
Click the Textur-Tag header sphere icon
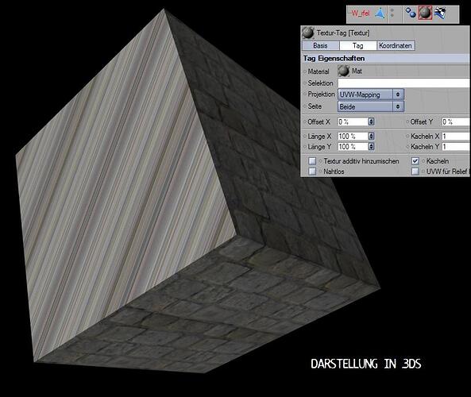click(308, 33)
